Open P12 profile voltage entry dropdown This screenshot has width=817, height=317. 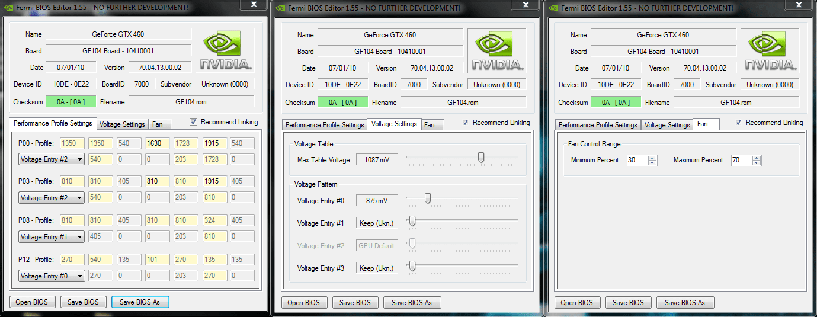point(52,276)
